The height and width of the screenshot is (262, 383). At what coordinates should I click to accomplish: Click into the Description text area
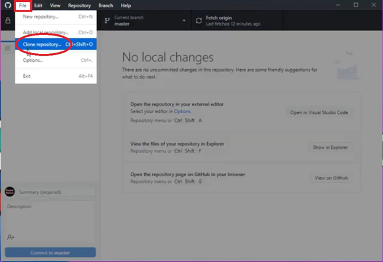pos(50,222)
